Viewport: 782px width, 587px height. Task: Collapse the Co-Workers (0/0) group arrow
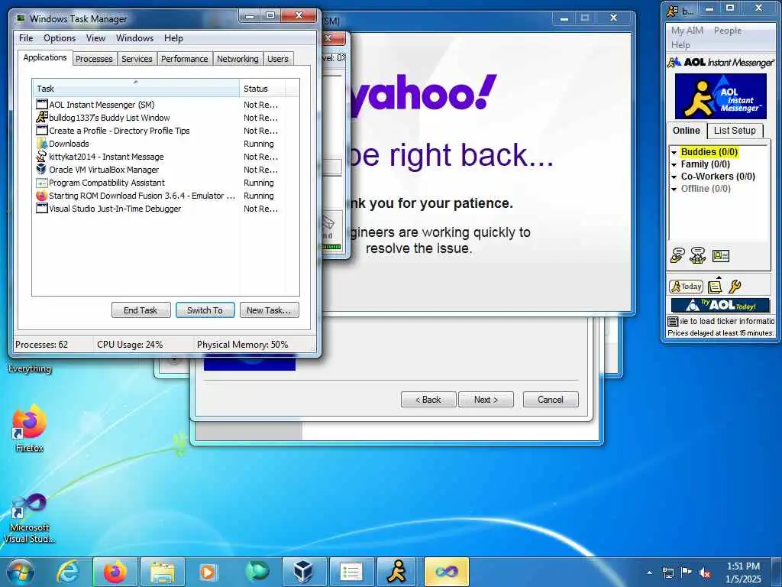point(674,177)
